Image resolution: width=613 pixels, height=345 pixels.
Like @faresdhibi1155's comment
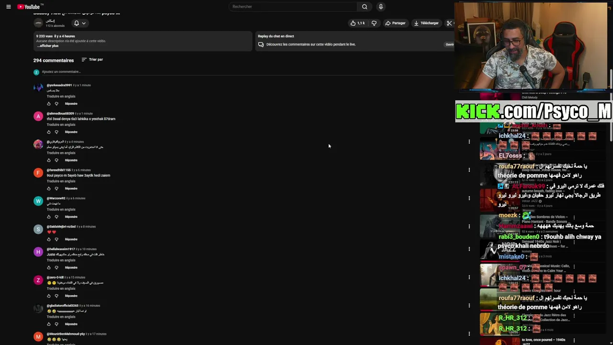48,188
